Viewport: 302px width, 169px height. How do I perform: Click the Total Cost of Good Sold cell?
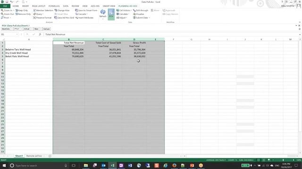point(103,43)
